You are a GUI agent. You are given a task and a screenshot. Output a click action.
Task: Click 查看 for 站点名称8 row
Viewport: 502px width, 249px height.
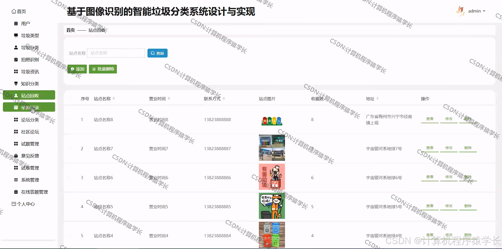[x=430, y=119]
